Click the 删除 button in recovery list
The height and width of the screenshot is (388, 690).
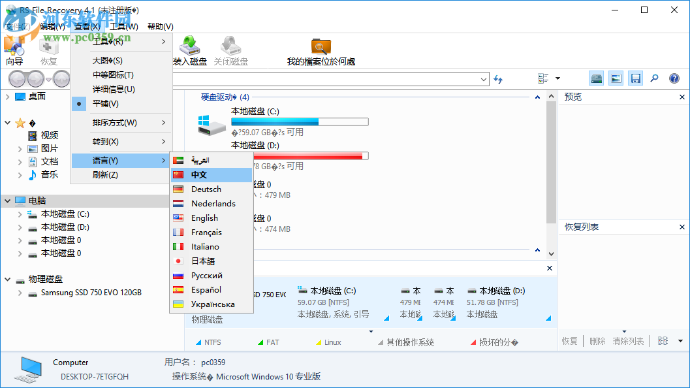597,341
